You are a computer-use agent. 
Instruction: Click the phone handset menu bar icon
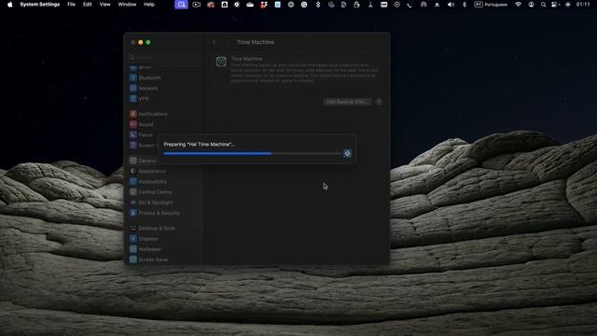[410, 5]
